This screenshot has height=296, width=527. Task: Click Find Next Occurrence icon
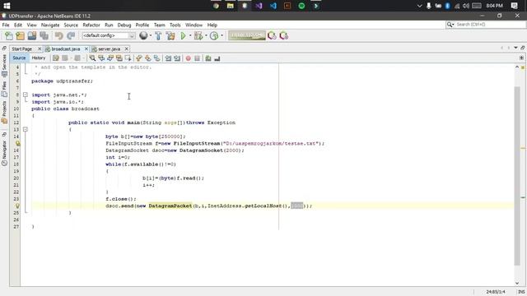pyautogui.click(x=110, y=58)
